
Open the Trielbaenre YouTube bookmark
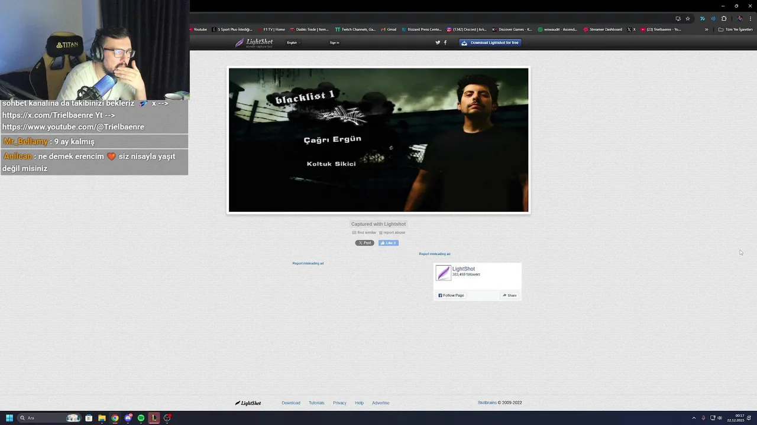[661, 30]
